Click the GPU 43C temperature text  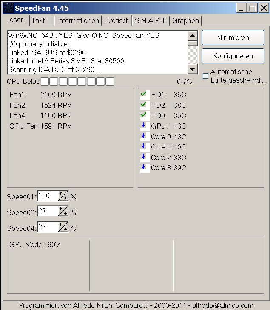click(x=168, y=126)
